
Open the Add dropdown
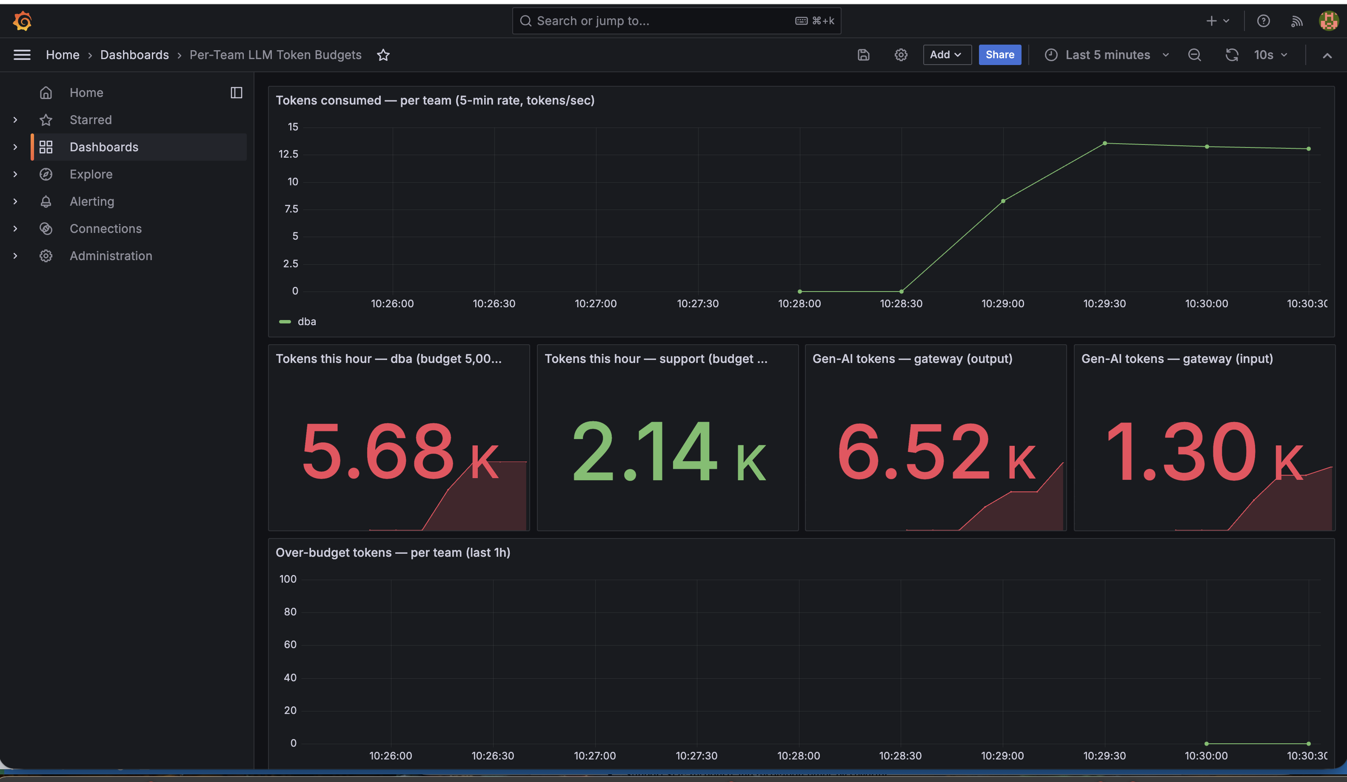[x=947, y=54]
